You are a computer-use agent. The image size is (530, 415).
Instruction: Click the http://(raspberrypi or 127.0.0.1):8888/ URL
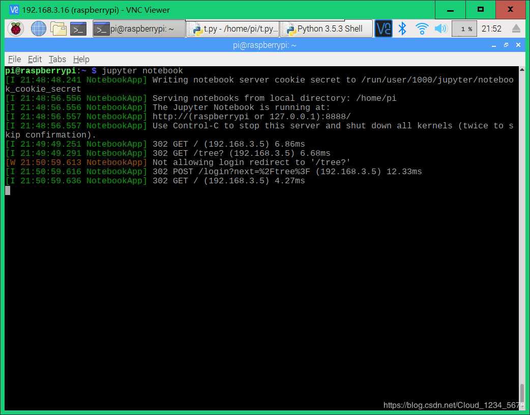click(x=251, y=117)
